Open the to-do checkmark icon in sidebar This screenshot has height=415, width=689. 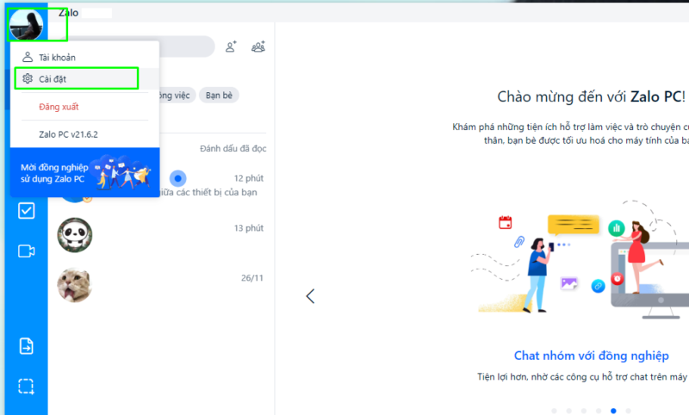pos(27,211)
